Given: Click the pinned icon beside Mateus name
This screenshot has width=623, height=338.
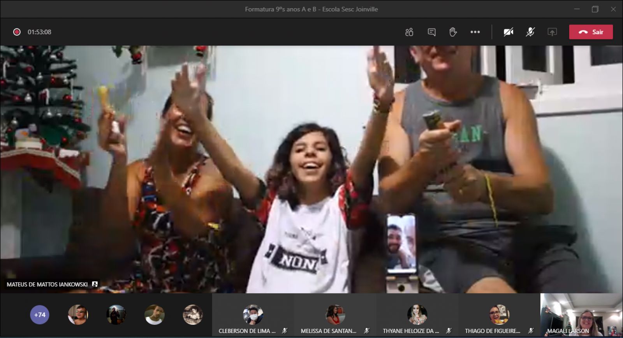Looking at the screenshot, I should tap(95, 284).
